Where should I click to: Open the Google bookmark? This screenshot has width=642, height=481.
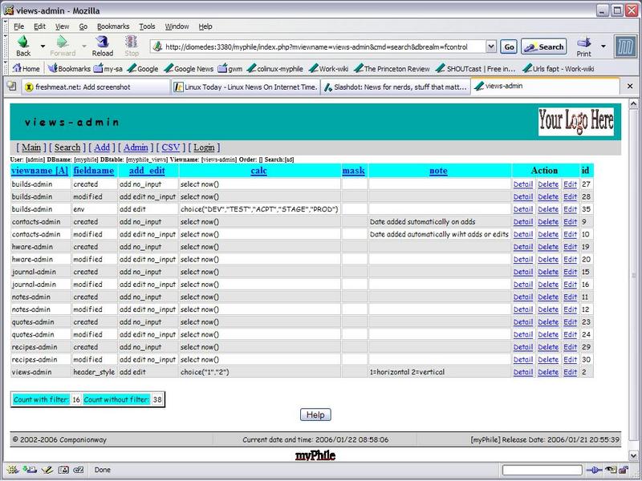coord(143,68)
